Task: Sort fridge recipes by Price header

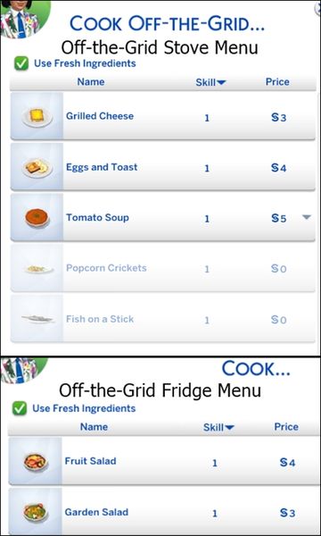Action: [x=286, y=427]
